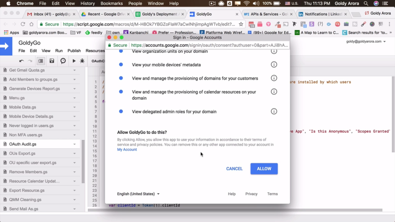Screen dimensions: 395x222
Task: Open dropdown for Add Members to groups.gs
Action: coord(74,79)
